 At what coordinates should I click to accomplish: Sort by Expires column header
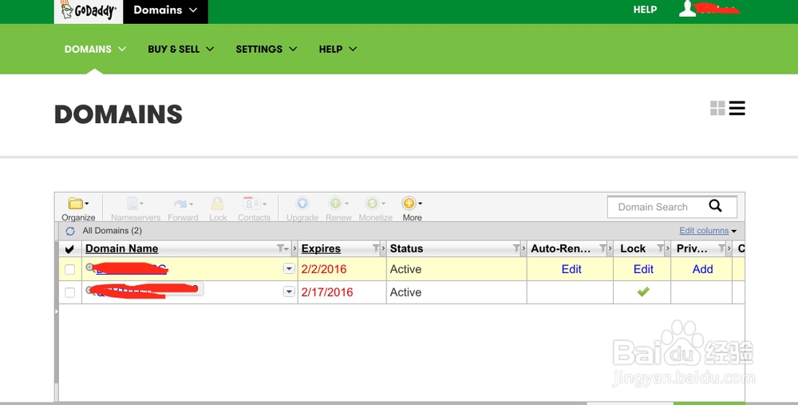click(x=321, y=248)
